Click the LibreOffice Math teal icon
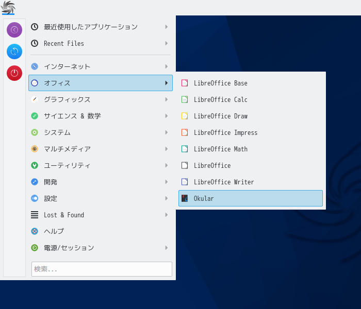Image resolution: width=361 pixels, height=309 pixels. point(185,149)
